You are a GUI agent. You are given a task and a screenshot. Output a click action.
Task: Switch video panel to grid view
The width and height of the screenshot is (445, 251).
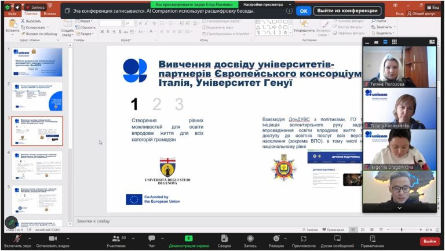pos(394,42)
